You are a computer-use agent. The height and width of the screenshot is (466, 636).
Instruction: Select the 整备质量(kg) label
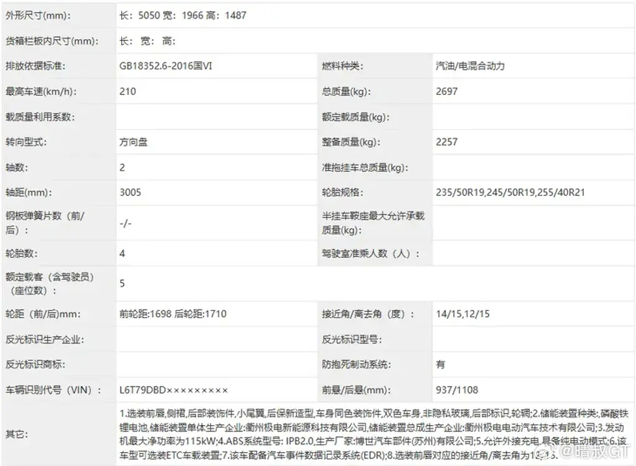point(351,142)
